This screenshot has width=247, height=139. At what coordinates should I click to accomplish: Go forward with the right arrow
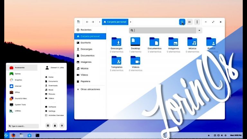pos(93,22)
